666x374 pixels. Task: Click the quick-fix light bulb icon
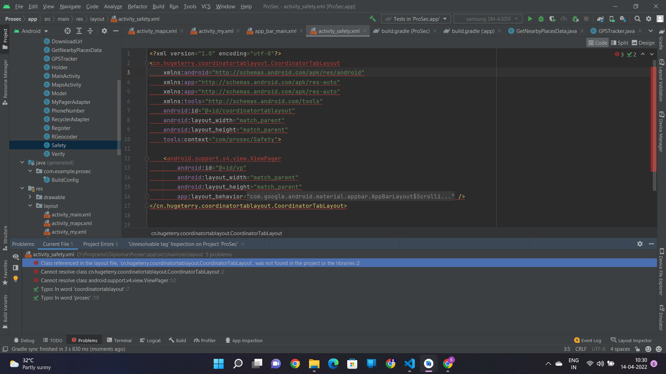point(16,279)
